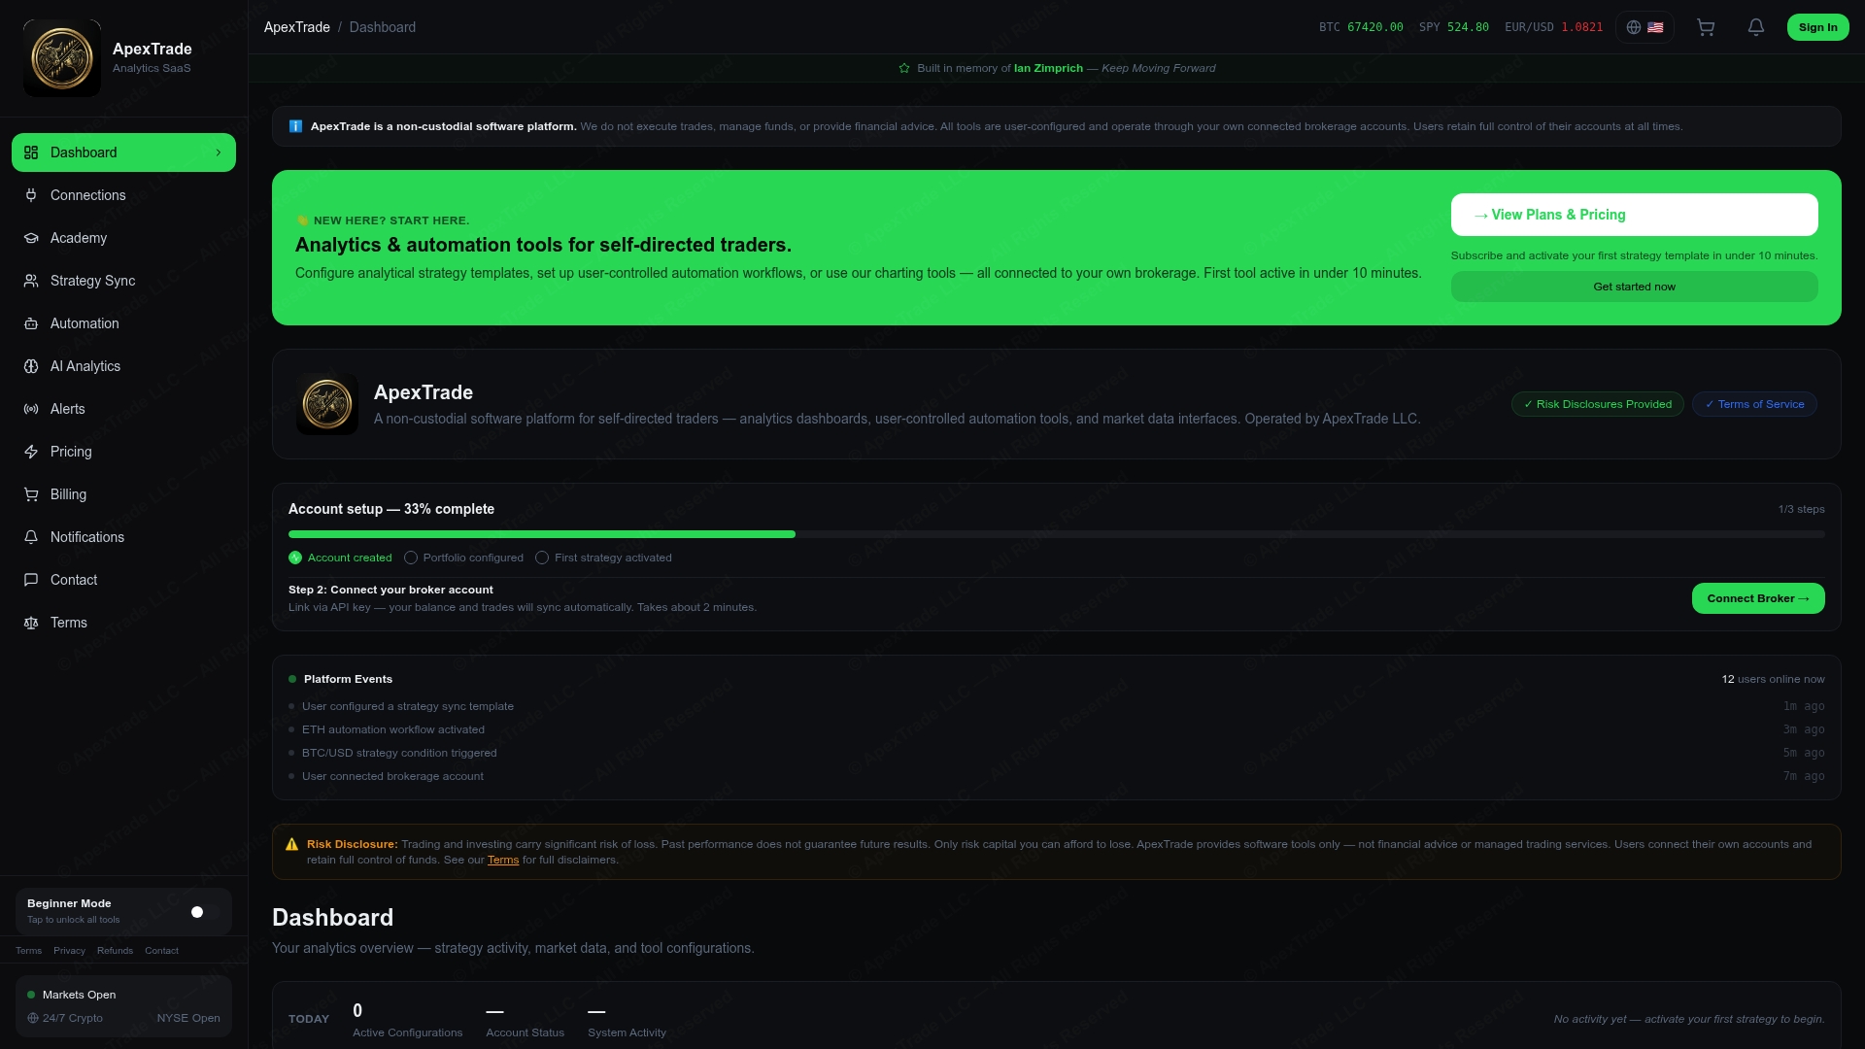The image size is (1865, 1049).
Task: Click Terms footer link in sidebar
Action: [28, 951]
